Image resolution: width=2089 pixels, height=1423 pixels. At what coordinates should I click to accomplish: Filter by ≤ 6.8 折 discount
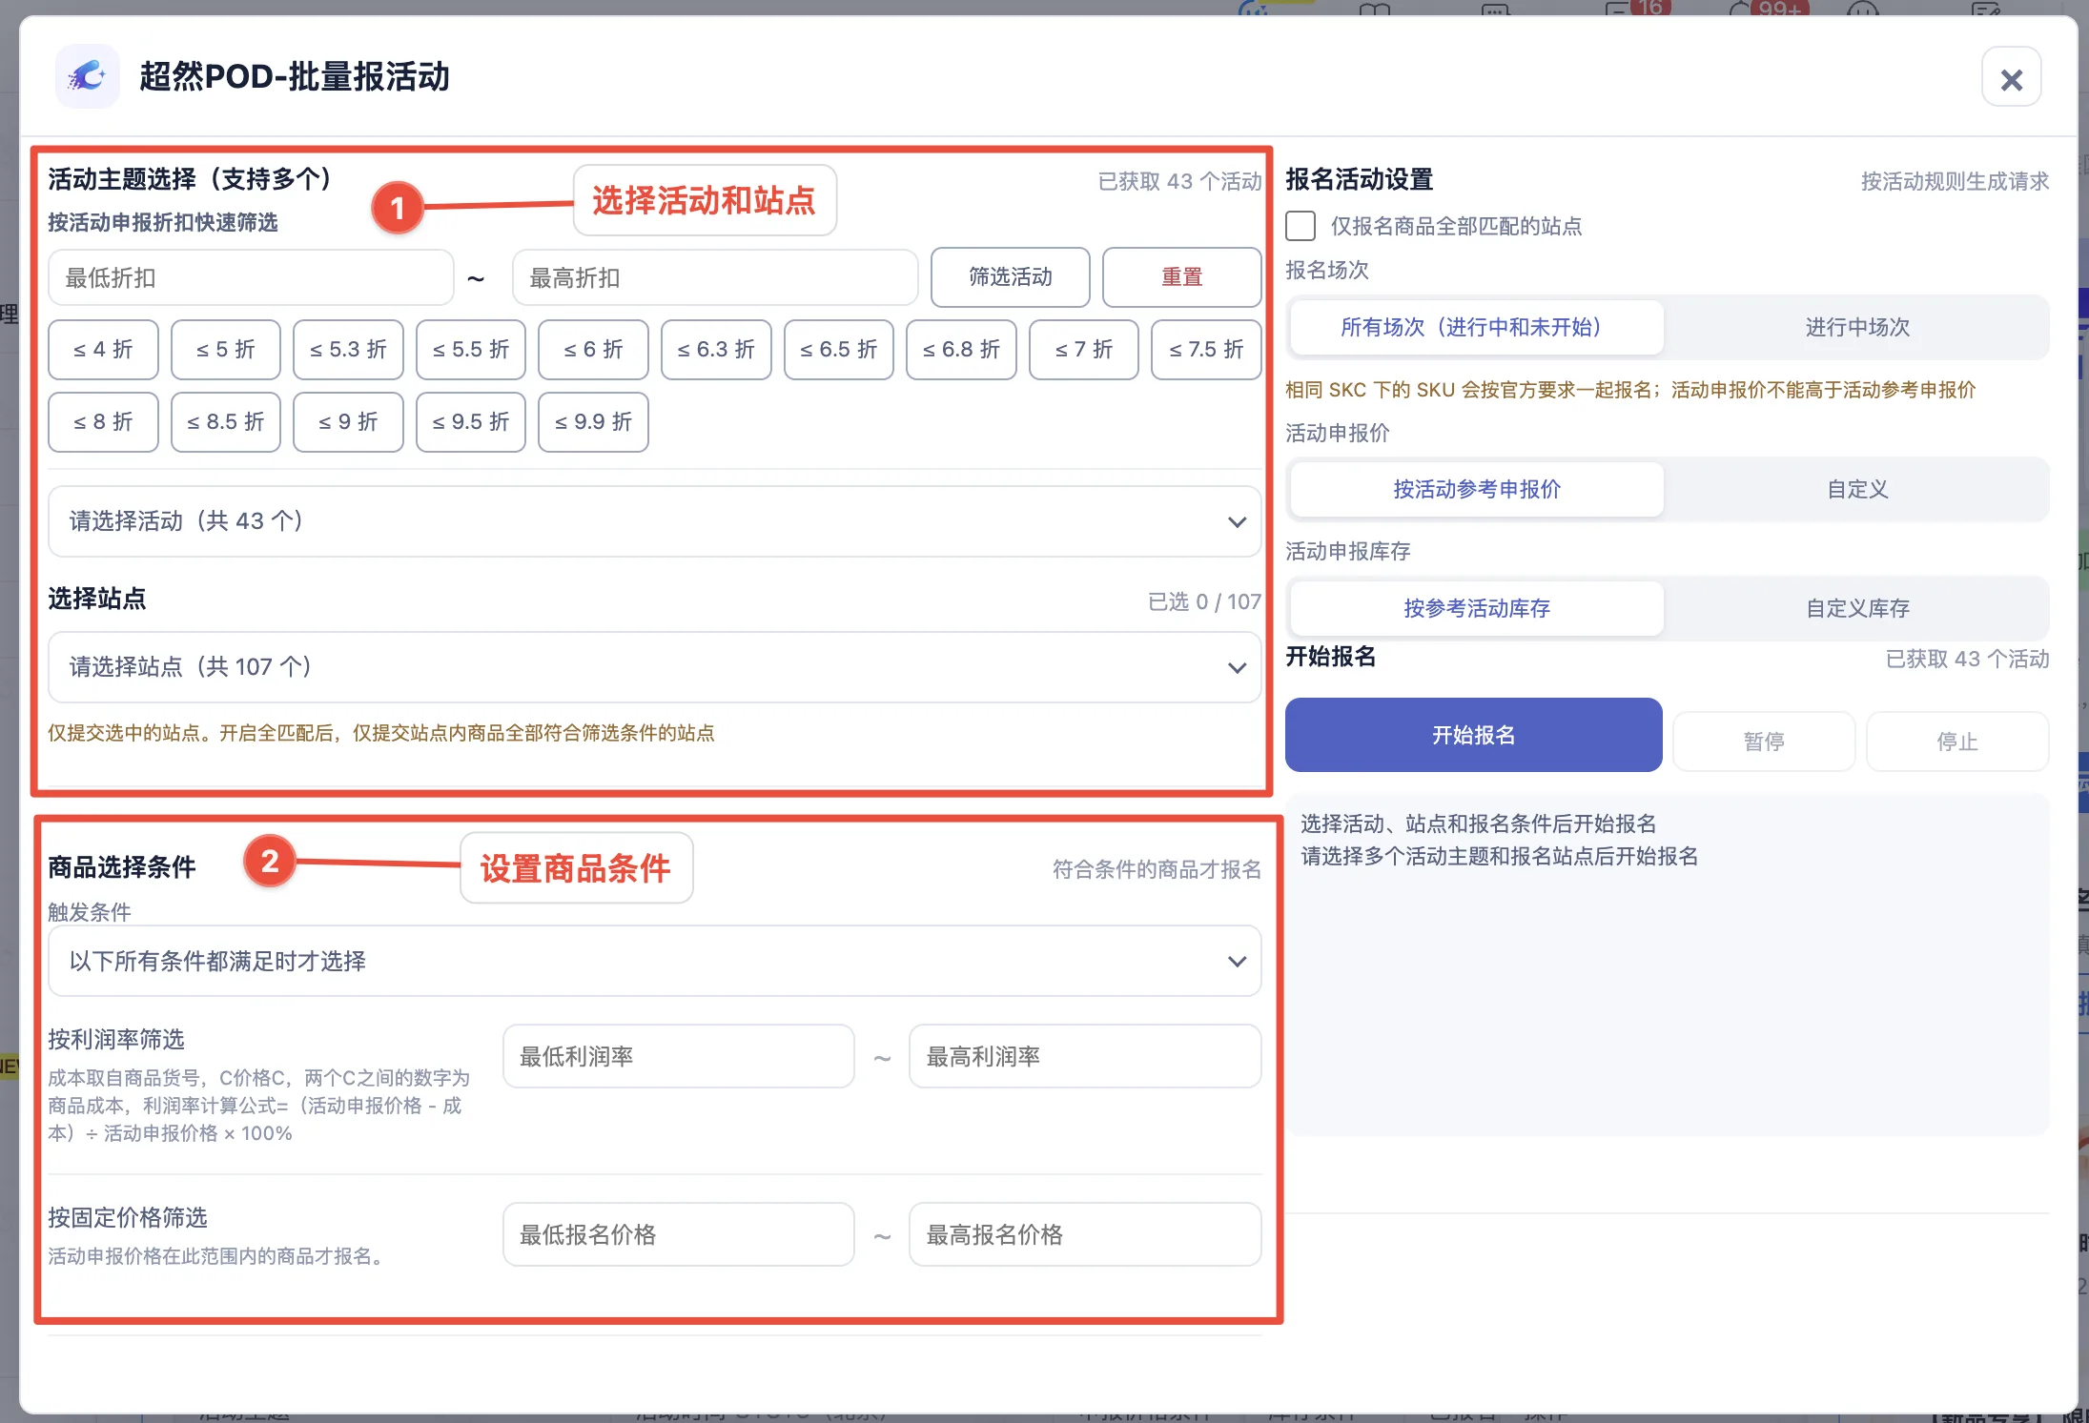(961, 350)
